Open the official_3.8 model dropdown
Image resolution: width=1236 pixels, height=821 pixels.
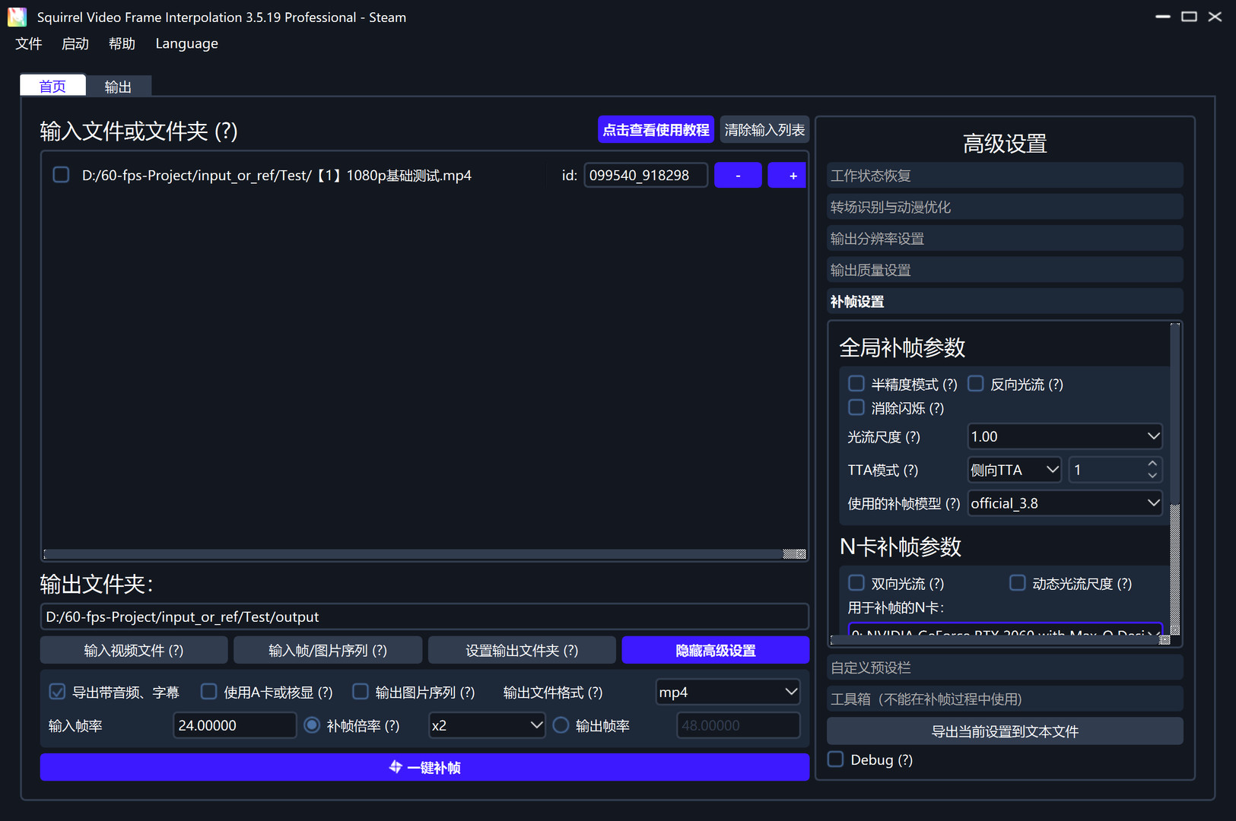pyautogui.click(x=1064, y=503)
